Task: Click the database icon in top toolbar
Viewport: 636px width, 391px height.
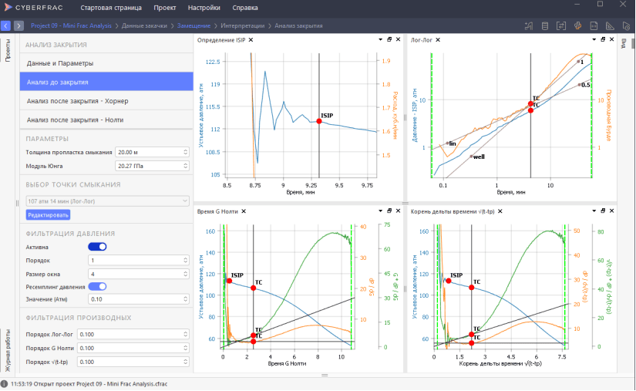Action: (545, 25)
